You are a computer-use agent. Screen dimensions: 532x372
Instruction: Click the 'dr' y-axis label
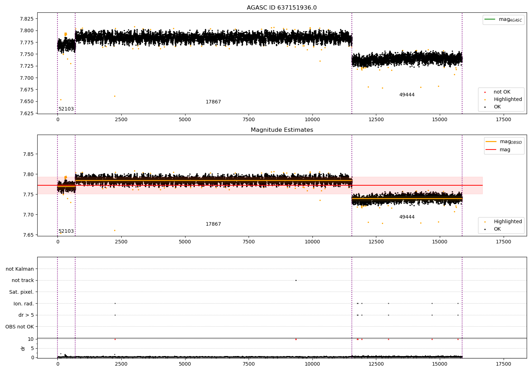pyautogui.click(x=23, y=349)
